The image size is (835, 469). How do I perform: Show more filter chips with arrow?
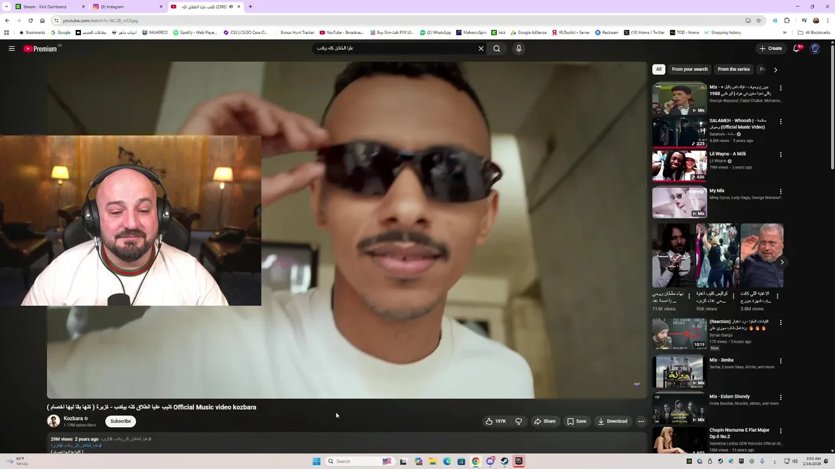point(775,70)
